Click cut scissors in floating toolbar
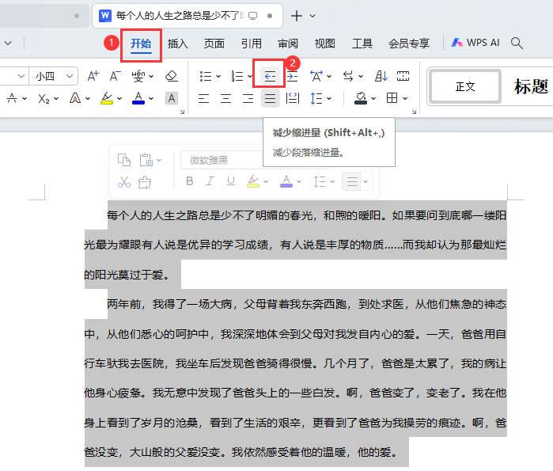This screenshot has height=471, width=553. coord(123,182)
